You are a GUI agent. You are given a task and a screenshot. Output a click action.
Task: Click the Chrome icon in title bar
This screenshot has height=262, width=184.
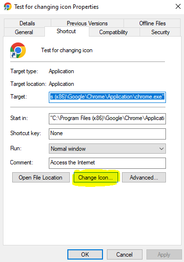[x=8, y=6]
